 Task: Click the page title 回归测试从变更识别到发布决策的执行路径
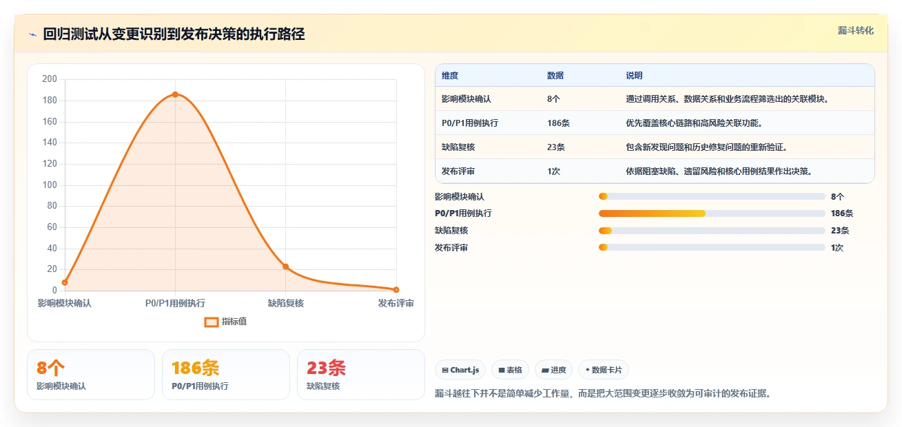174,34
